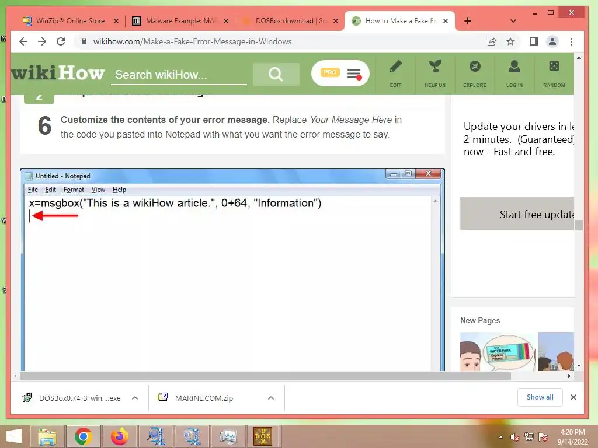Open File Explorer on the taskbar

coord(47,436)
